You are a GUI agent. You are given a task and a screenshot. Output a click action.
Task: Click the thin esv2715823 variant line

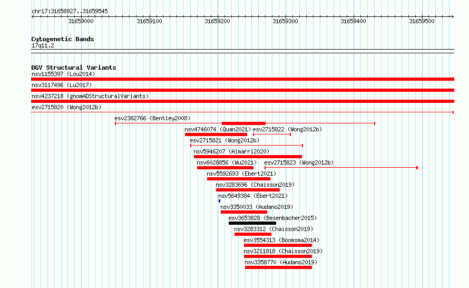coord(341,168)
